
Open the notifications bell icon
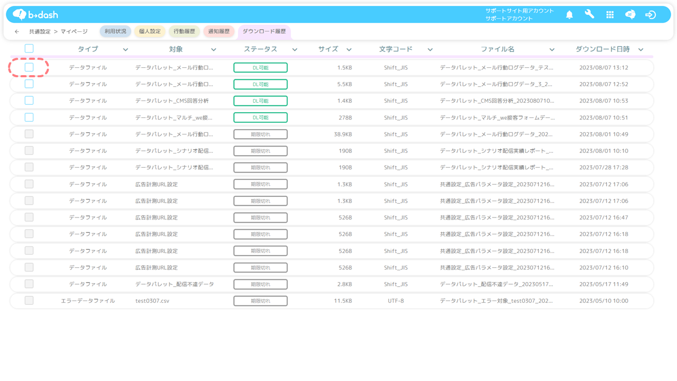569,15
